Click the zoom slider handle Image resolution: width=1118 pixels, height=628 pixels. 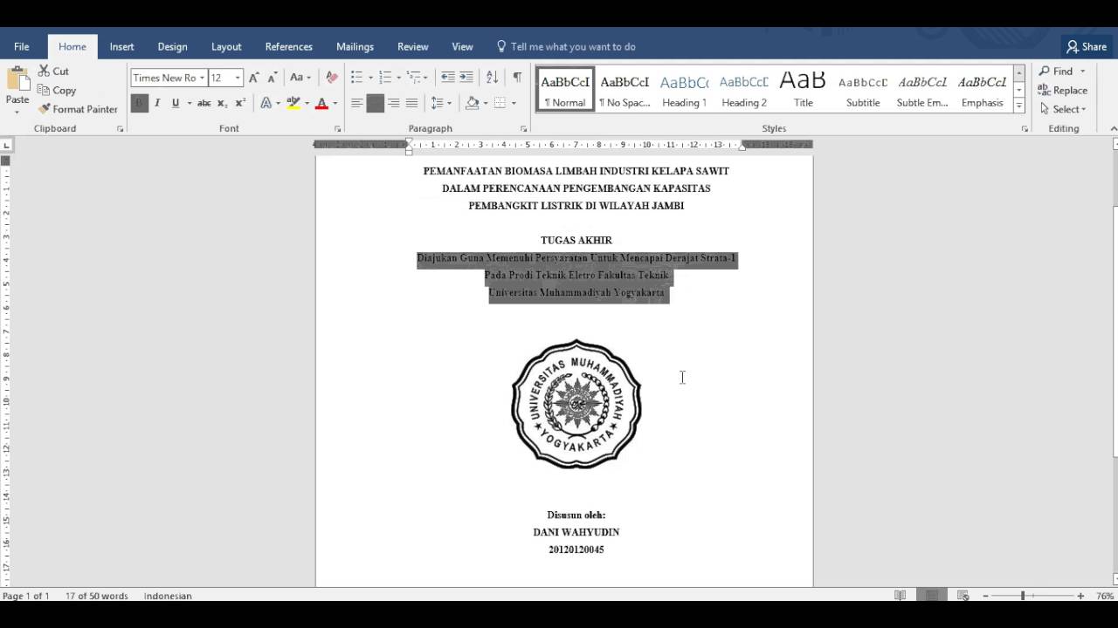point(1022,596)
